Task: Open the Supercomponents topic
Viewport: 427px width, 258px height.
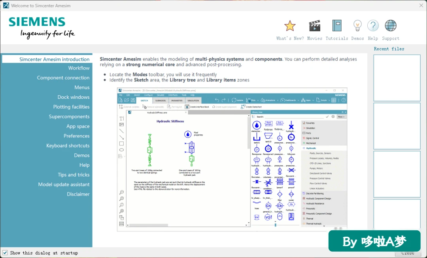Action: tap(69, 117)
